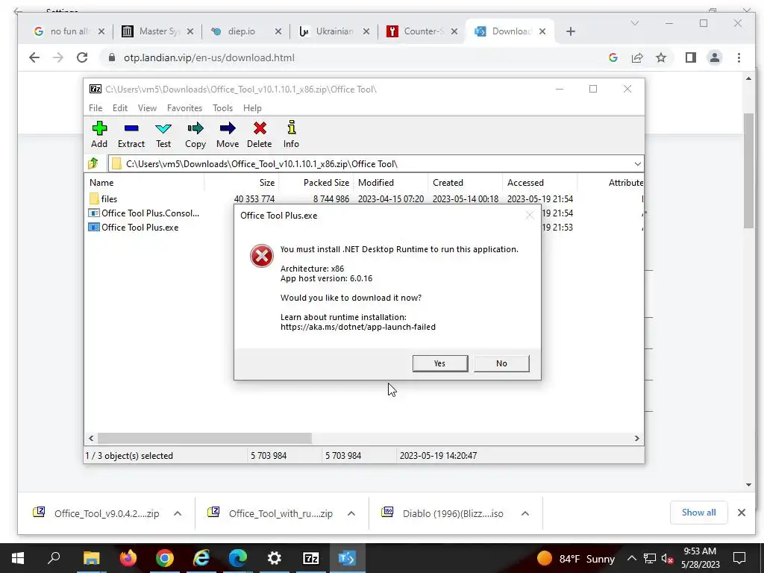This screenshot has height=573, width=764.
Task: Click the Add button in 7-Zip toolbar
Action: tap(99, 134)
